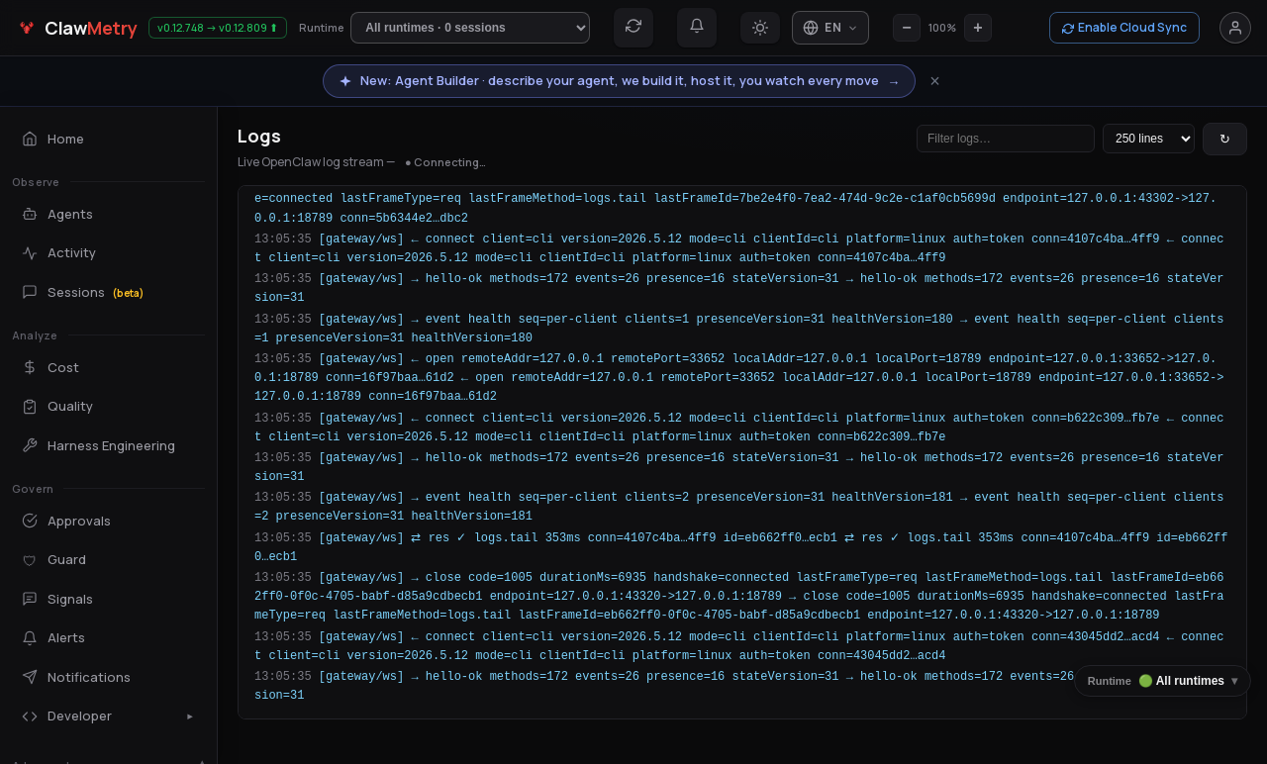Open the 250 lines dropdown
Screen dimensions: 1267x764
pyautogui.click(x=1148, y=139)
